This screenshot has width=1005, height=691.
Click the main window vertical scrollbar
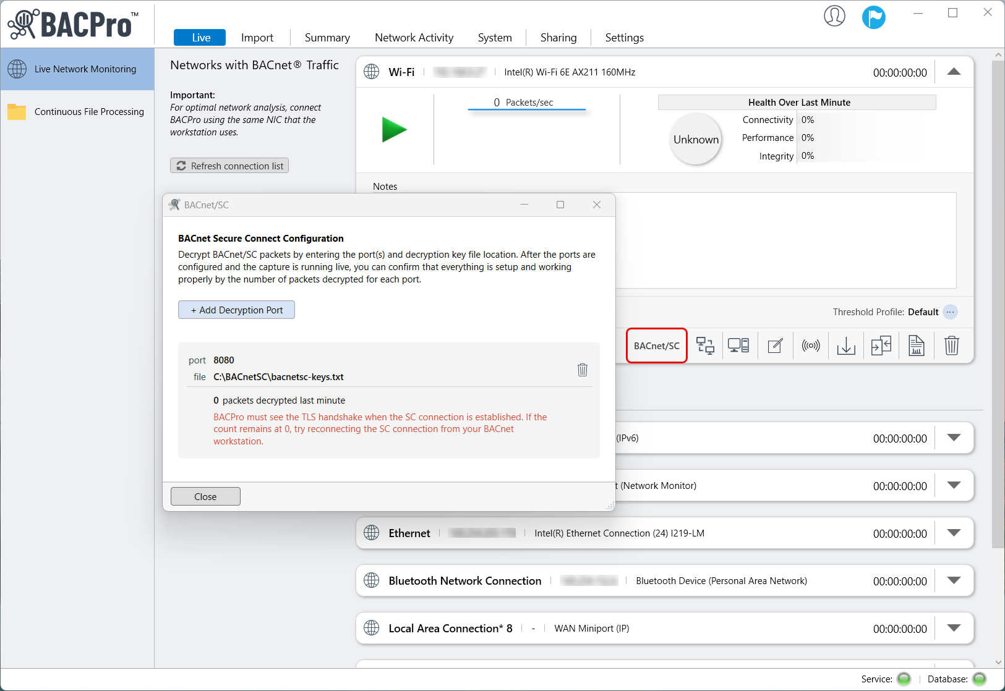pos(998,304)
